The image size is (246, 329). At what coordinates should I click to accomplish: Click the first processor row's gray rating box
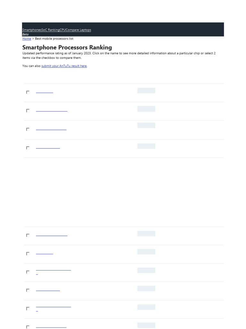(x=146, y=91)
